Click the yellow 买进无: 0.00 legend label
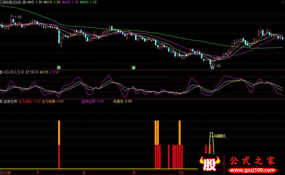This screenshot has width=285, height=175. tap(122, 101)
